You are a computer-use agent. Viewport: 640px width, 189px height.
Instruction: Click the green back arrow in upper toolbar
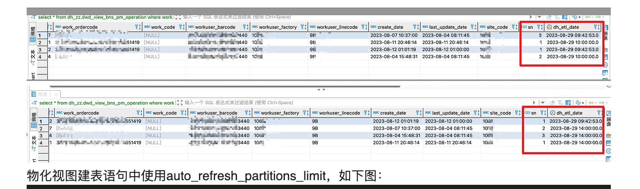(588, 17)
